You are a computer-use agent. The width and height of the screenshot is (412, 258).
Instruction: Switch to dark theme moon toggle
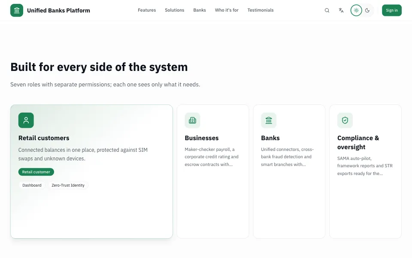[367, 10]
